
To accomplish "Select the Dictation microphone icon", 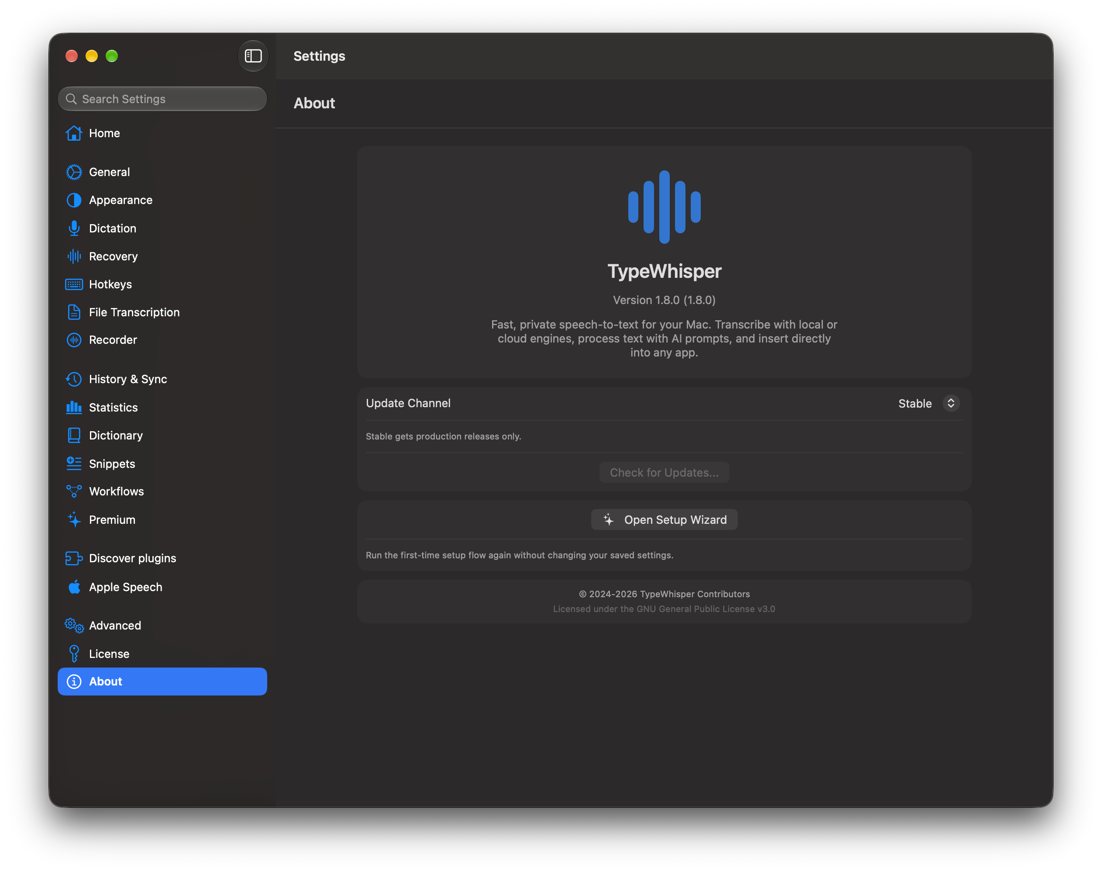I will pos(74,228).
